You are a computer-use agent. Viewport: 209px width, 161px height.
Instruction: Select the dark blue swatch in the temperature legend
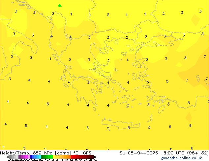tap(31, 157)
